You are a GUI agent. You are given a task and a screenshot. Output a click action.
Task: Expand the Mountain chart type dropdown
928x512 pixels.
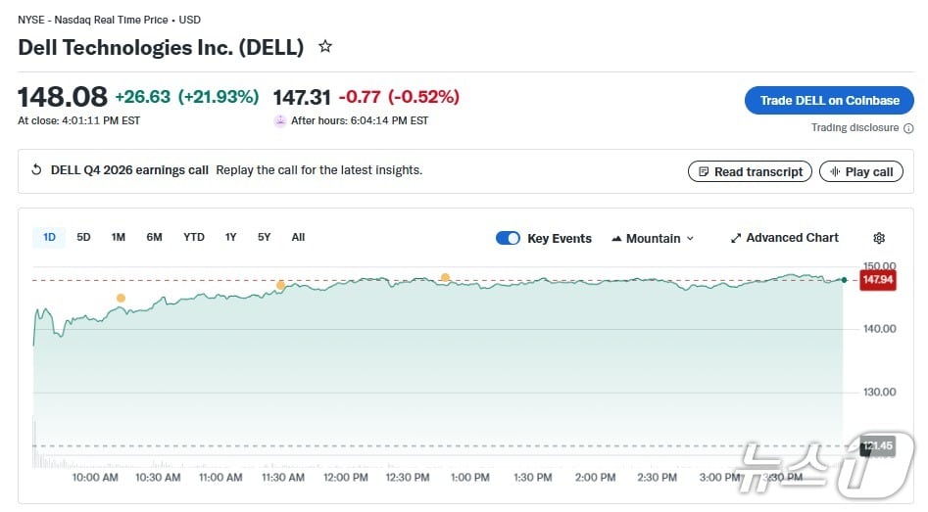click(x=653, y=238)
